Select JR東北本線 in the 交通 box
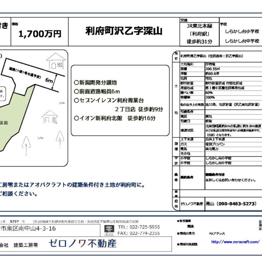Screen dimensions: 262x262 [200, 26]
